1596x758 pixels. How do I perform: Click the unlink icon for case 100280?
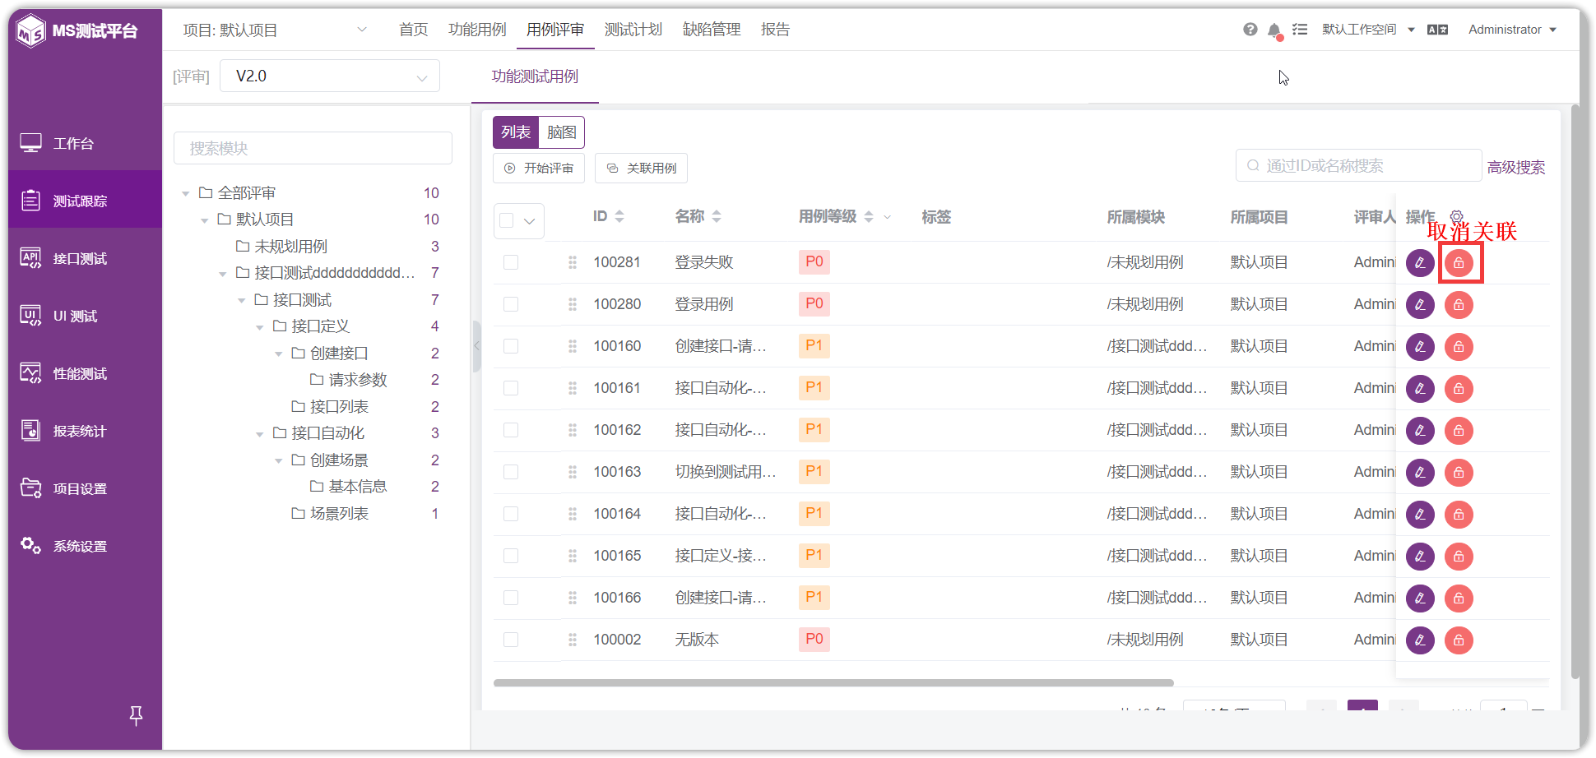pos(1459,305)
